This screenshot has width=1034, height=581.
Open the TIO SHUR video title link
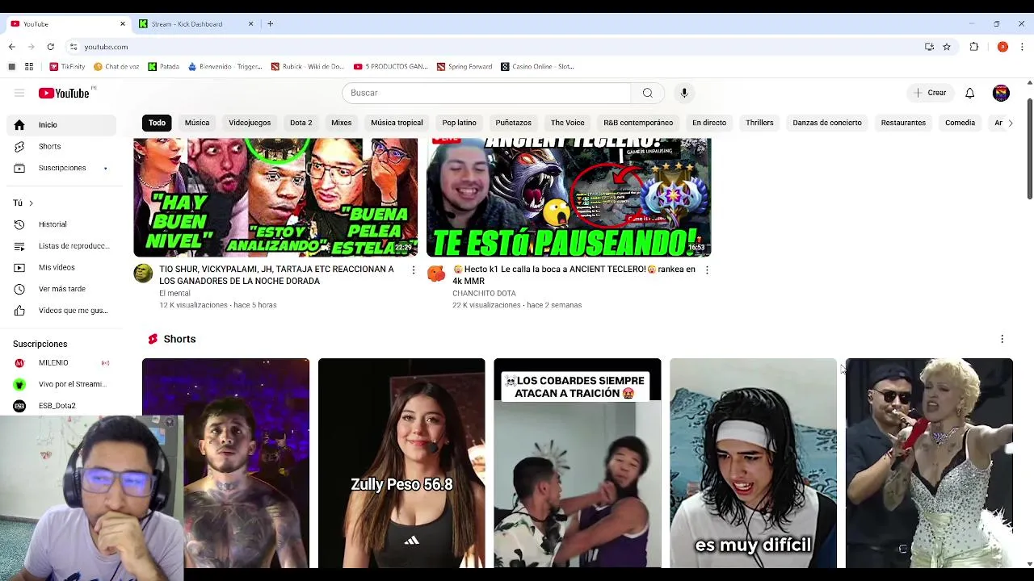[276, 275]
